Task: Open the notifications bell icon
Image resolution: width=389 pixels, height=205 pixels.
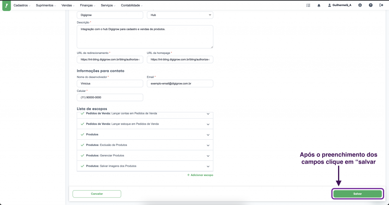Action: click(319, 5)
